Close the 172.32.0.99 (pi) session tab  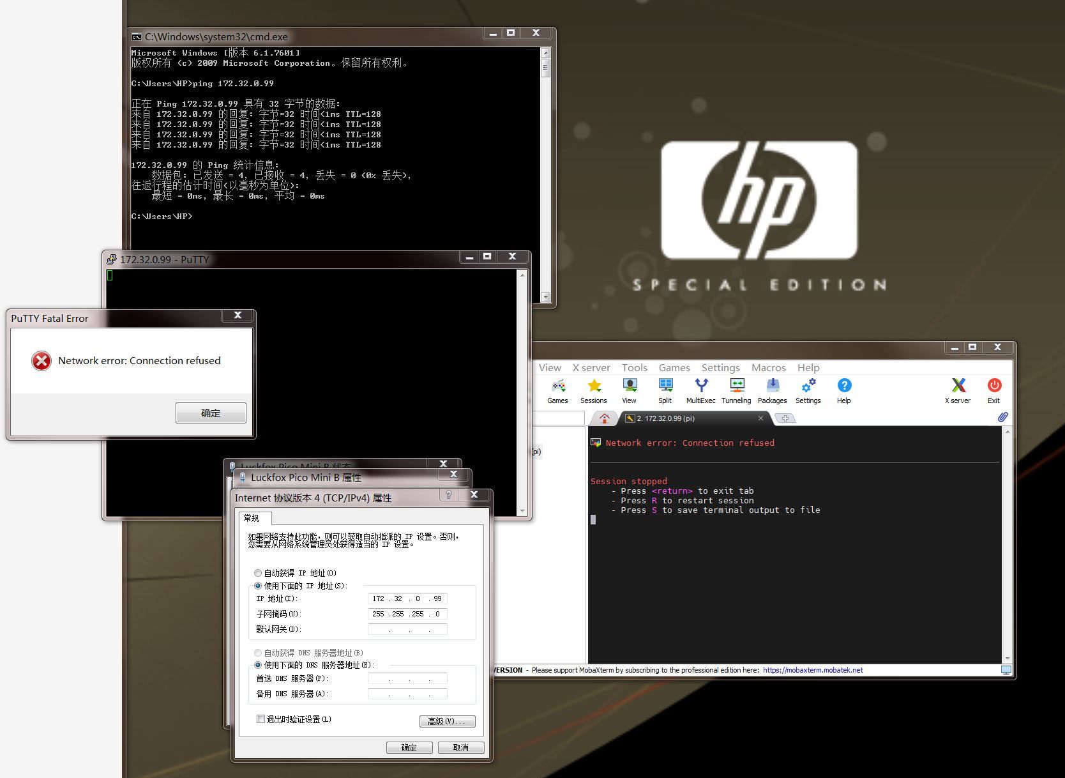pos(760,418)
